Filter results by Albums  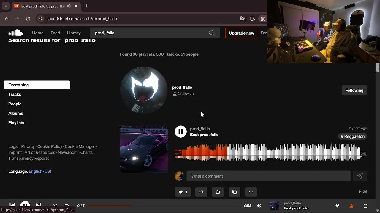16,113
